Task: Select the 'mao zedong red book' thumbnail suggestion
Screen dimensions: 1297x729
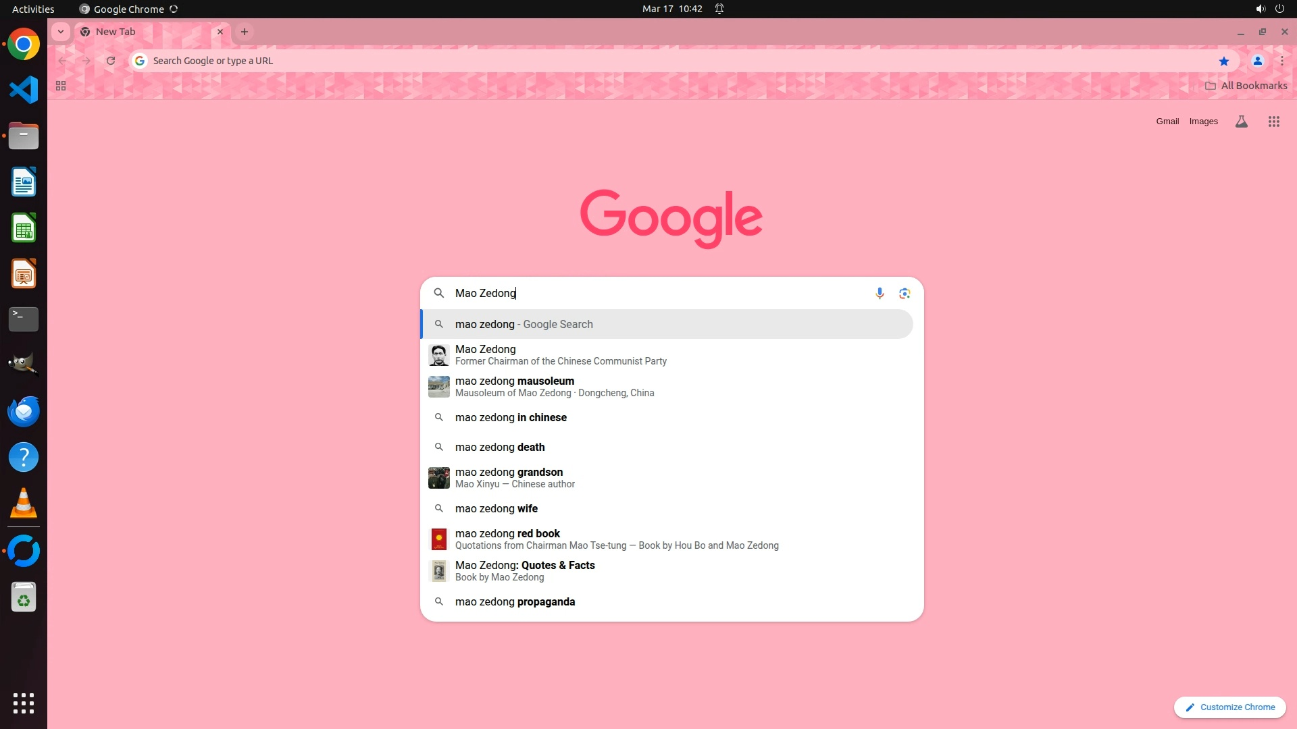Action: (x=439, y=539)
